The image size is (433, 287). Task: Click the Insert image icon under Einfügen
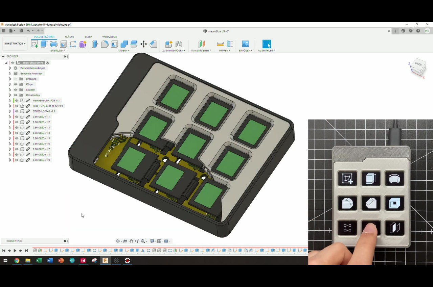pyautogui.click(x=245, y=44)
